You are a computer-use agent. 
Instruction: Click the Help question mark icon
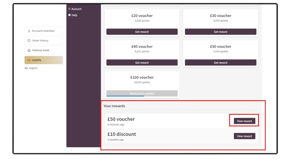pos(70,15)
